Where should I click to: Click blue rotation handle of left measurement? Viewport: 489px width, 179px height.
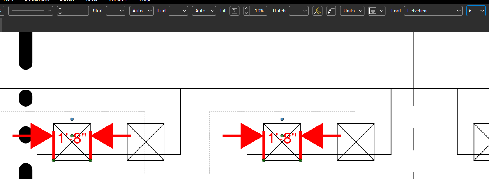click(x=72, y=119)
